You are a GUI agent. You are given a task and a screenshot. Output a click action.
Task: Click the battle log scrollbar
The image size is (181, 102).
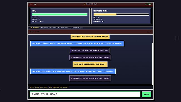153,64
